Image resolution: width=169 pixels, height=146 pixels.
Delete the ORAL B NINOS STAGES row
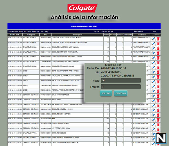[x=158, y=96]
